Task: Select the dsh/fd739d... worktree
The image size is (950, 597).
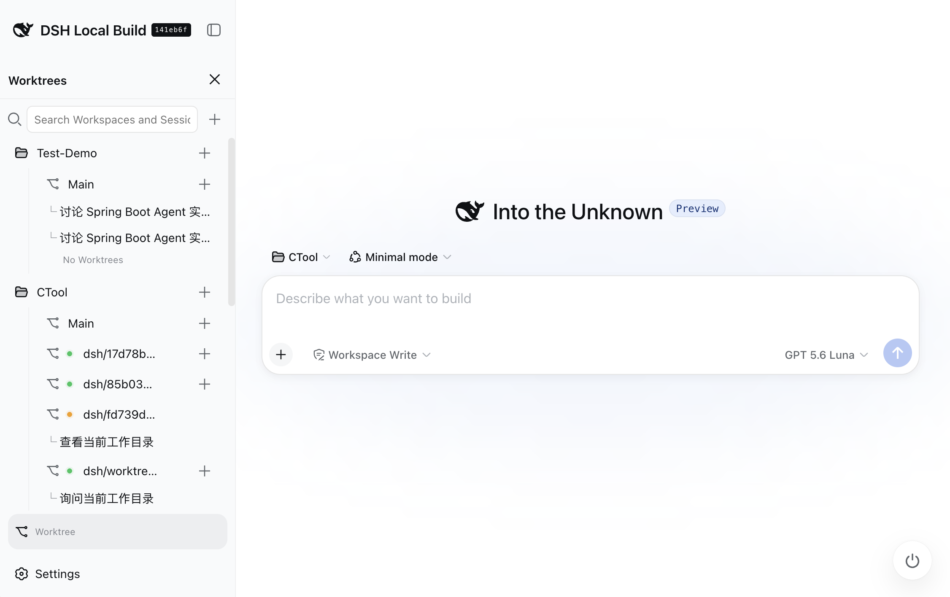Action: pyautogui.click(x=119, y=414)
